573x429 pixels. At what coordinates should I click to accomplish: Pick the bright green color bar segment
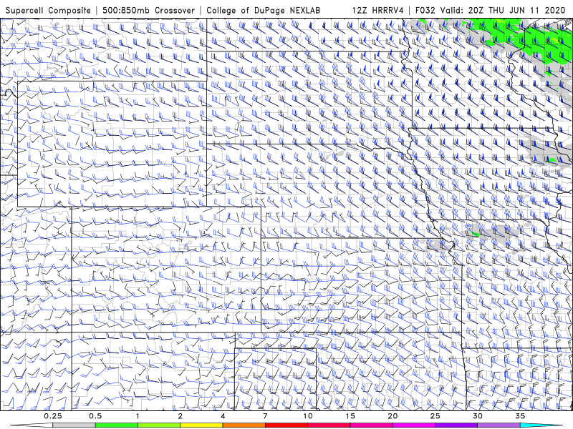(x=116, y=425)
